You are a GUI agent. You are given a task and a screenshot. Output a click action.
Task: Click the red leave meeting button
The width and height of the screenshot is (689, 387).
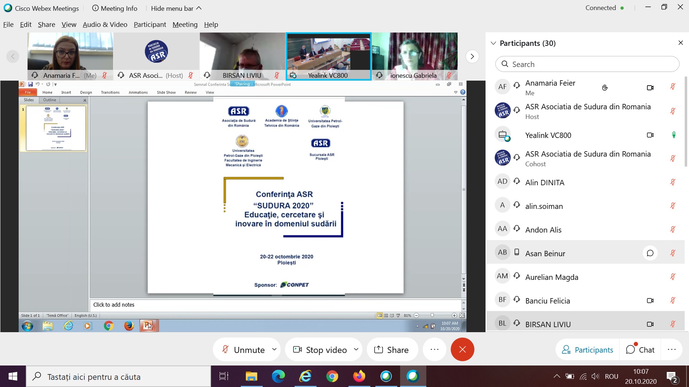pos(462,349)
